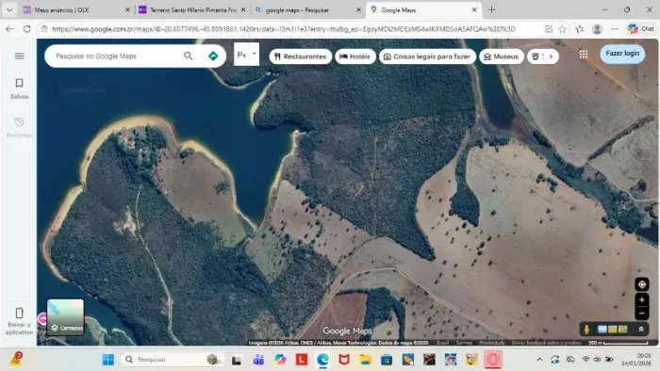660x371 pixels.
Task: Add this page to favorites star
Action: (562, 29)
